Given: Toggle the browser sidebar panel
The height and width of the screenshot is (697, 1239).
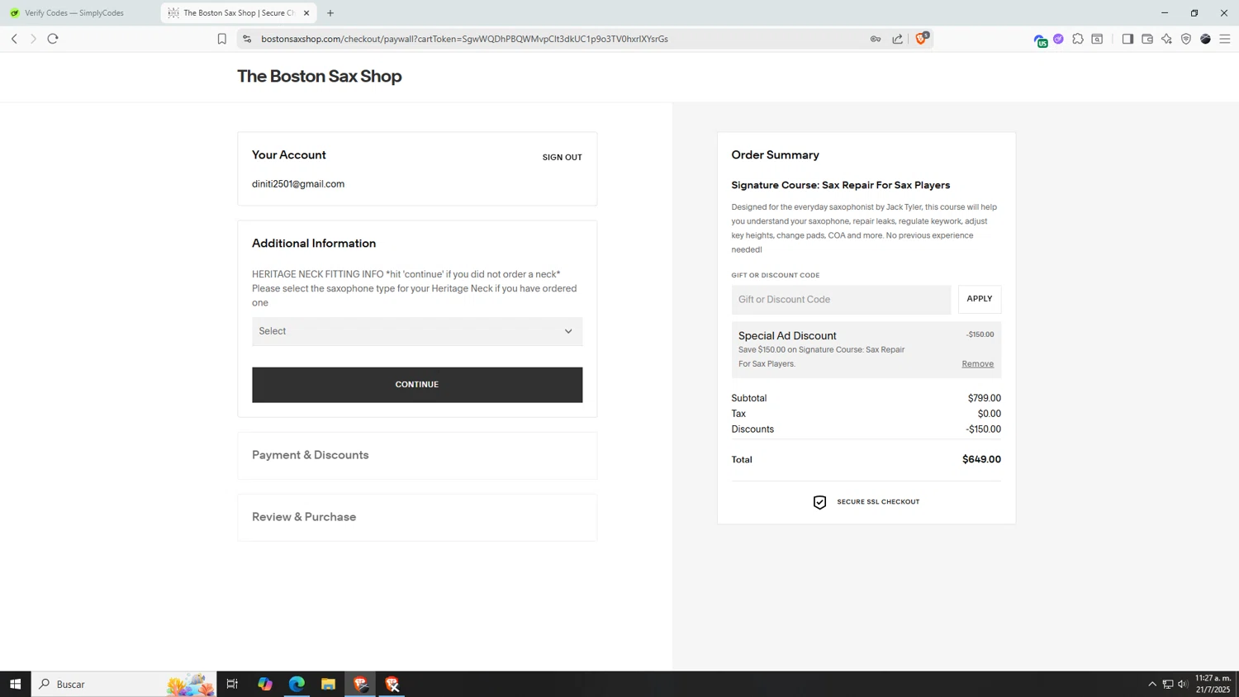Looking at the screenshot, I should pos(1127,39).
